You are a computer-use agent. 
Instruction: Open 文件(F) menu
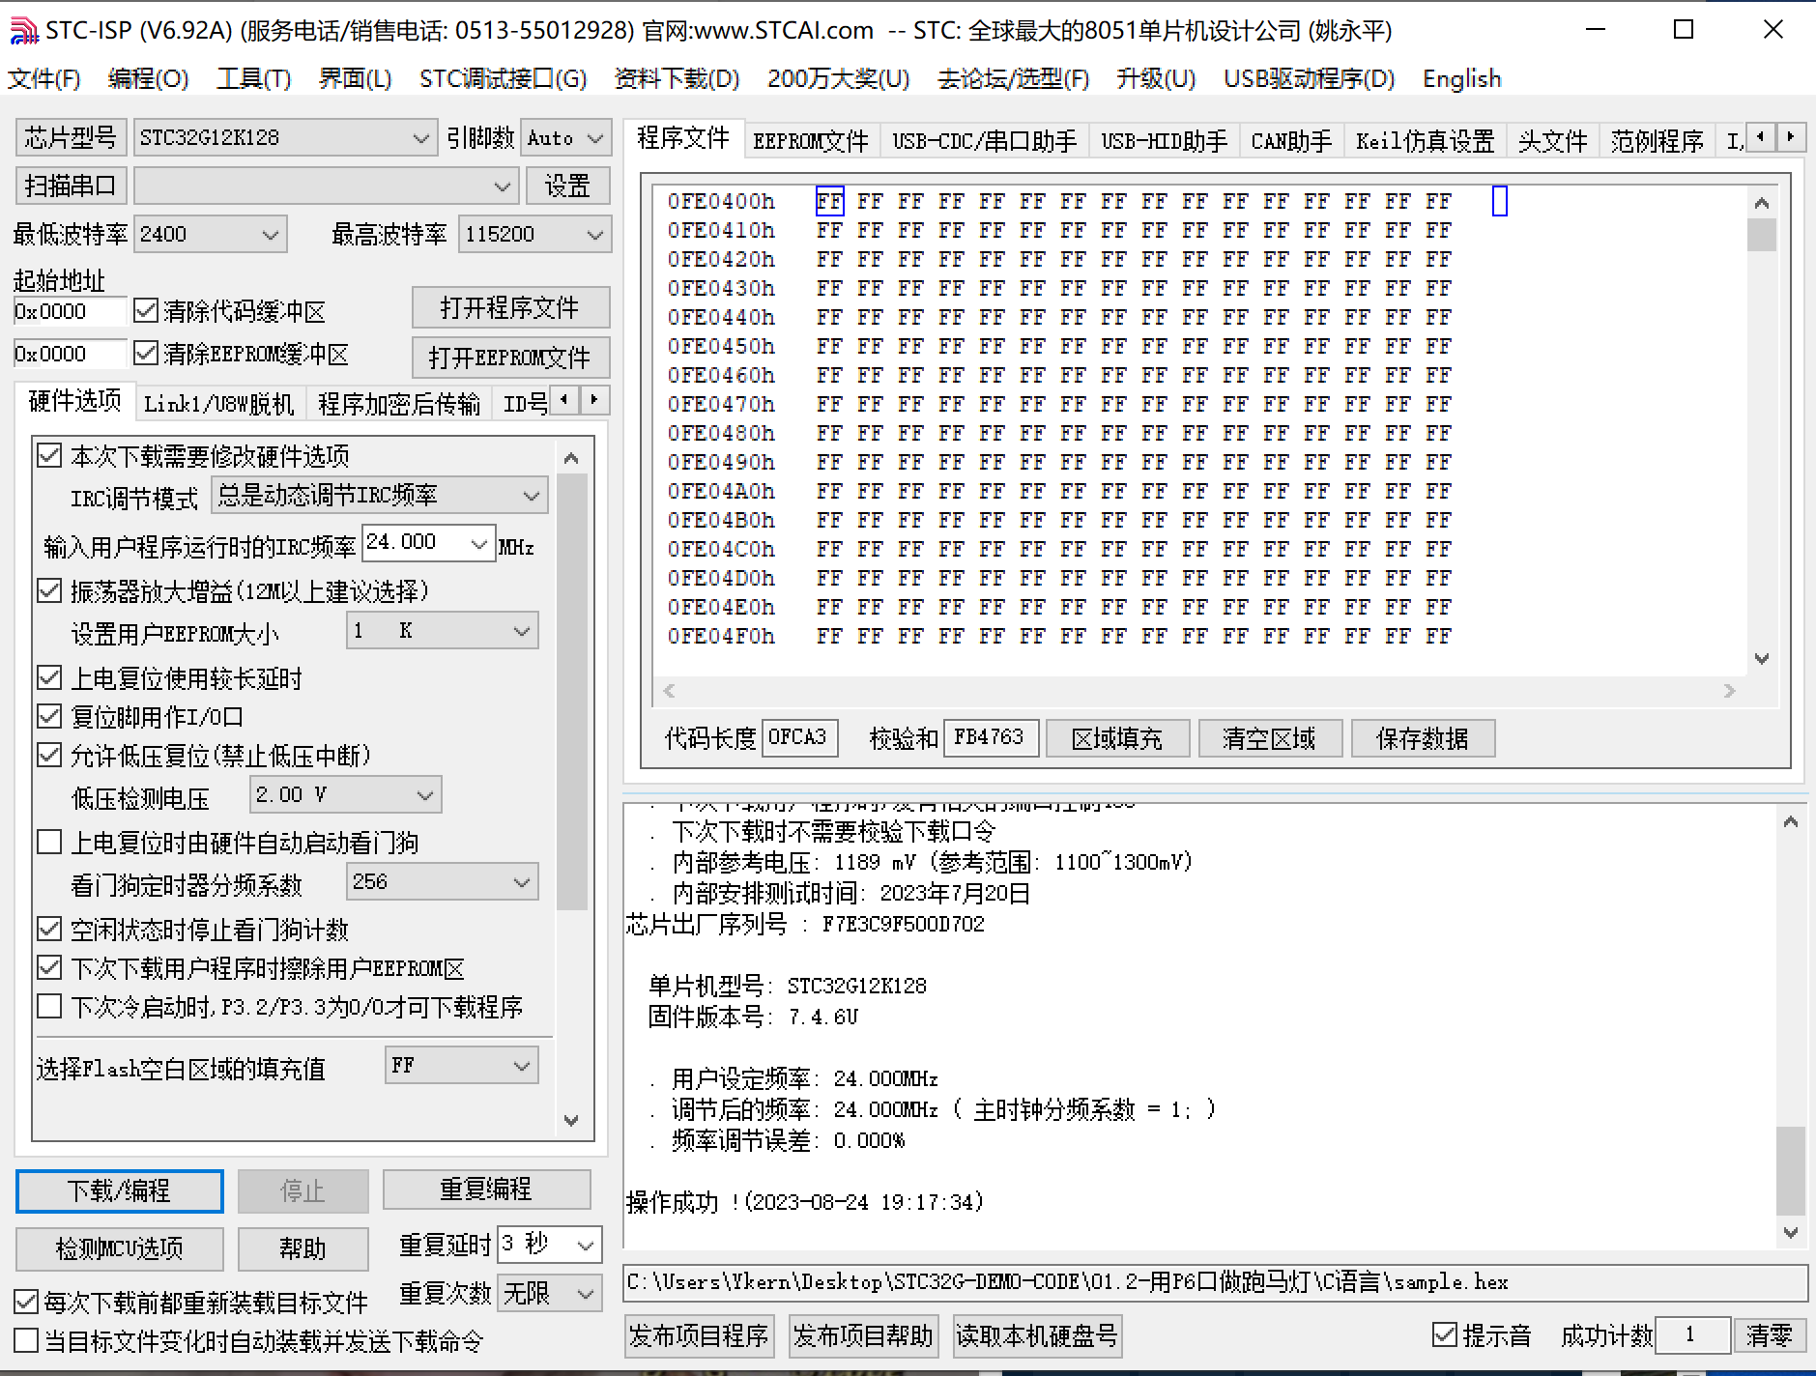[44, 78]
